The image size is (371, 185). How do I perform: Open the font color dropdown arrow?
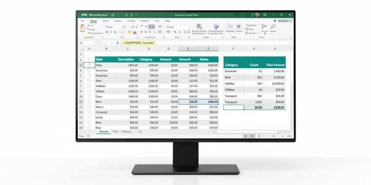click(137, 32)
